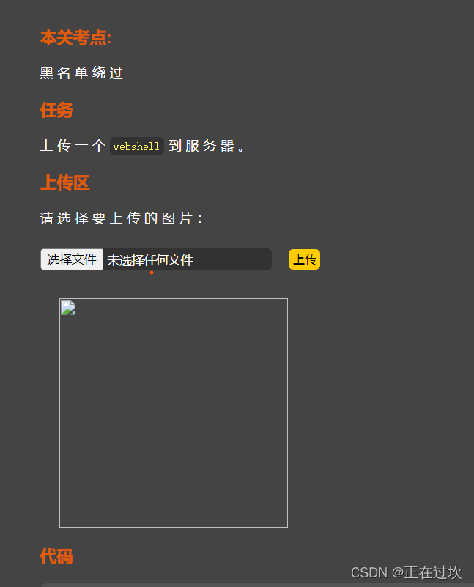
Task: Click the 未选择任何文件 file name field
Action: coord(187,259)
